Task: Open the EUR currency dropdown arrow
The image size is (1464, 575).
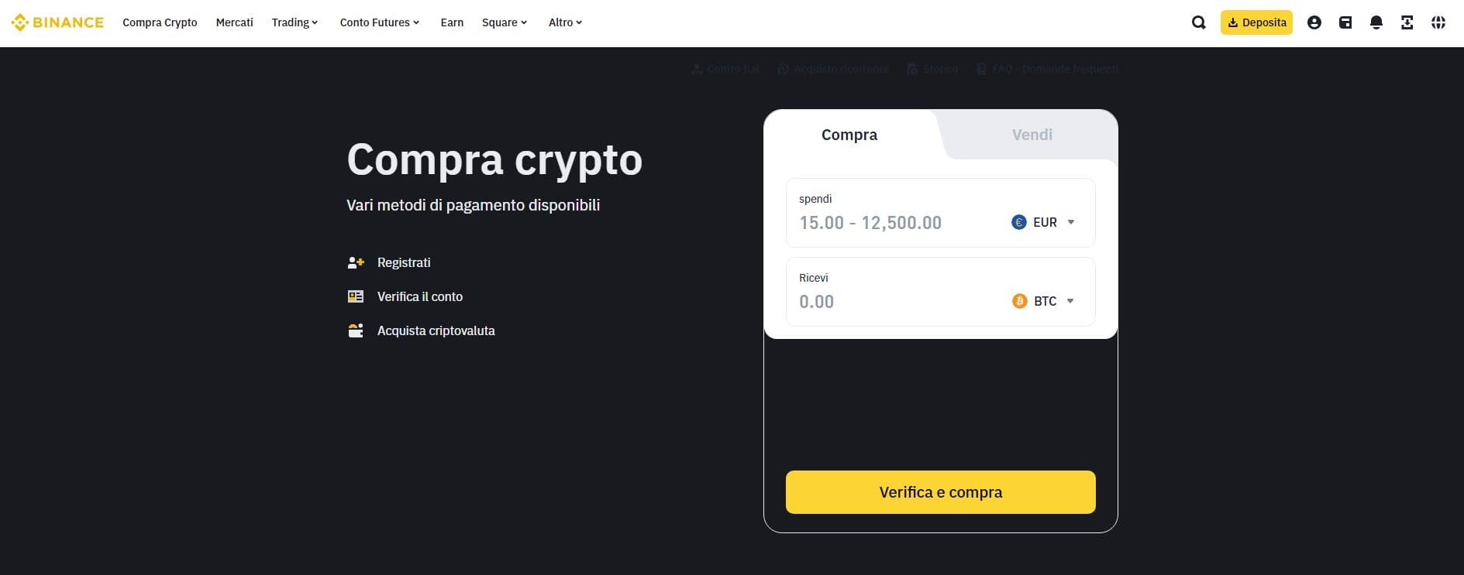Action: 1071,222
